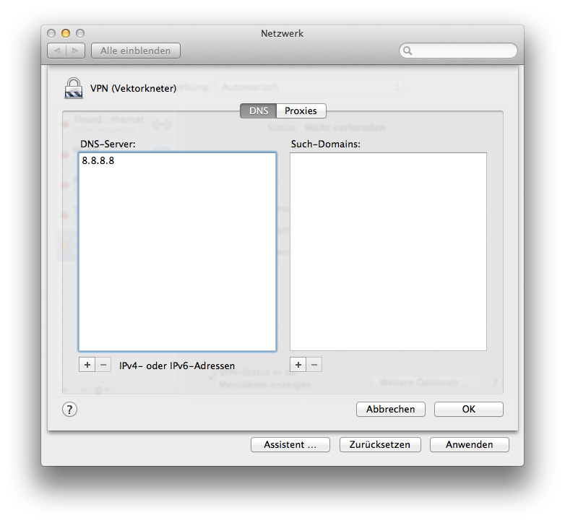The width and height of the screenshot is (565, 523).
Task: Click Abbrechen to cancel
Action: point(391,409)
